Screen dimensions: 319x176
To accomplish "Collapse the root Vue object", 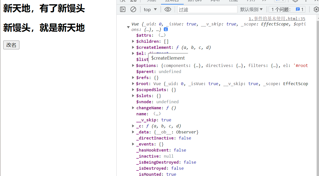I will point(128,27).
